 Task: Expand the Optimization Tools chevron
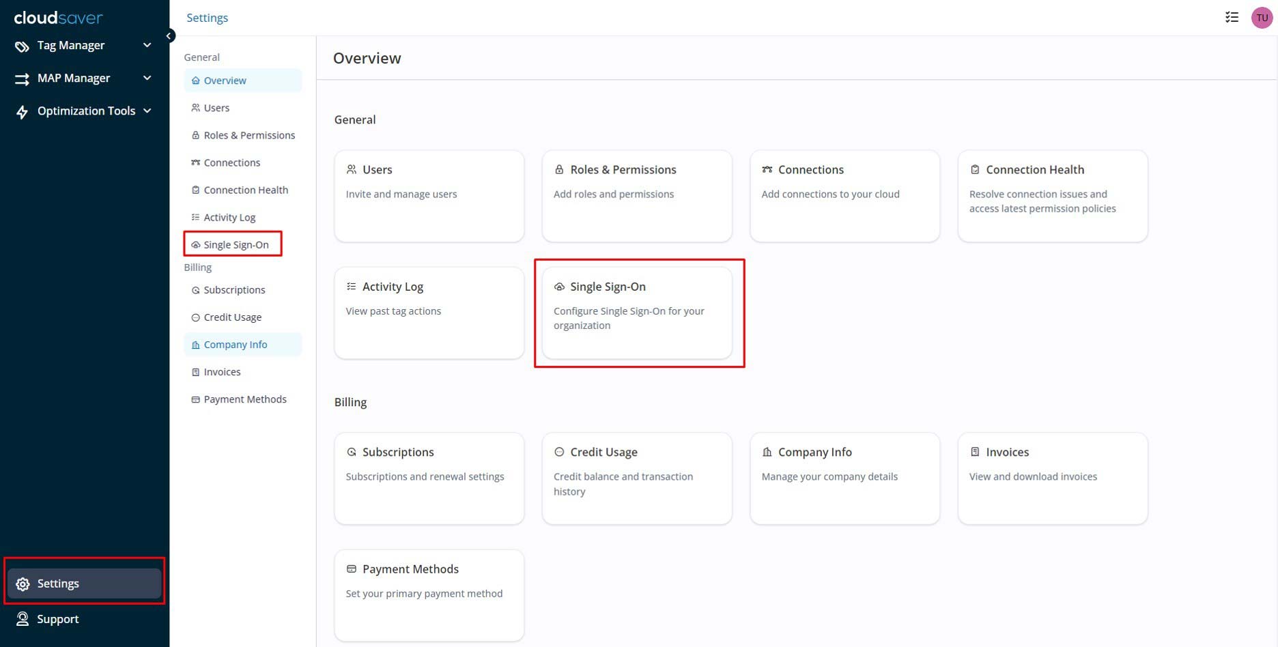point(147,111)
